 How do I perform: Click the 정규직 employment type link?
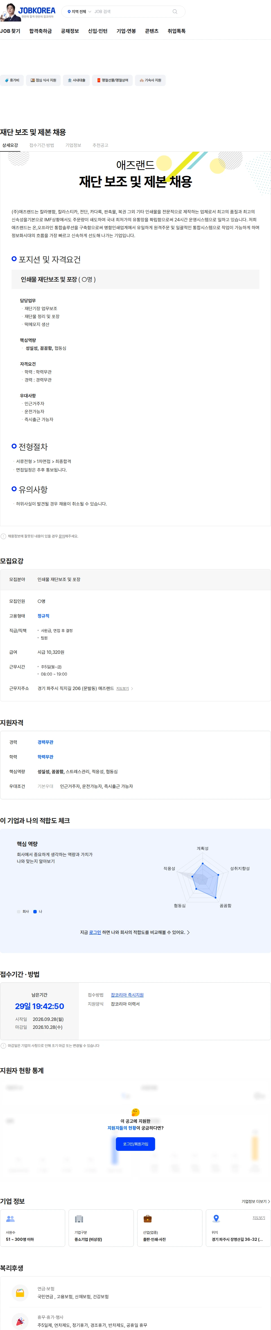43,616
